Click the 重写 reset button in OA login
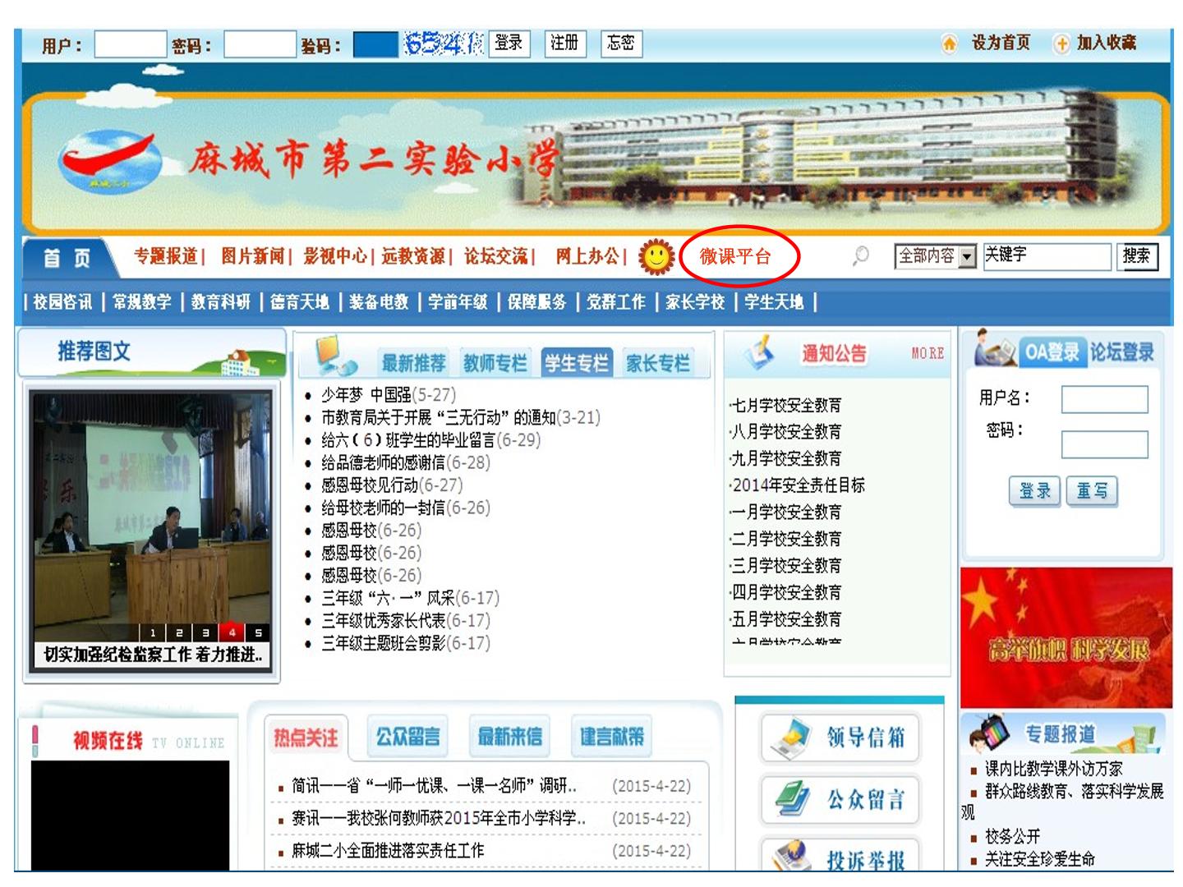1183x887 pixels. (x=1092, y=491)
